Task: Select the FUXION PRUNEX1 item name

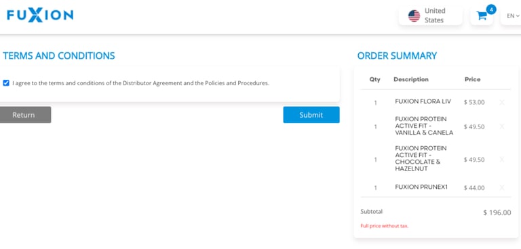Action: 421,187
